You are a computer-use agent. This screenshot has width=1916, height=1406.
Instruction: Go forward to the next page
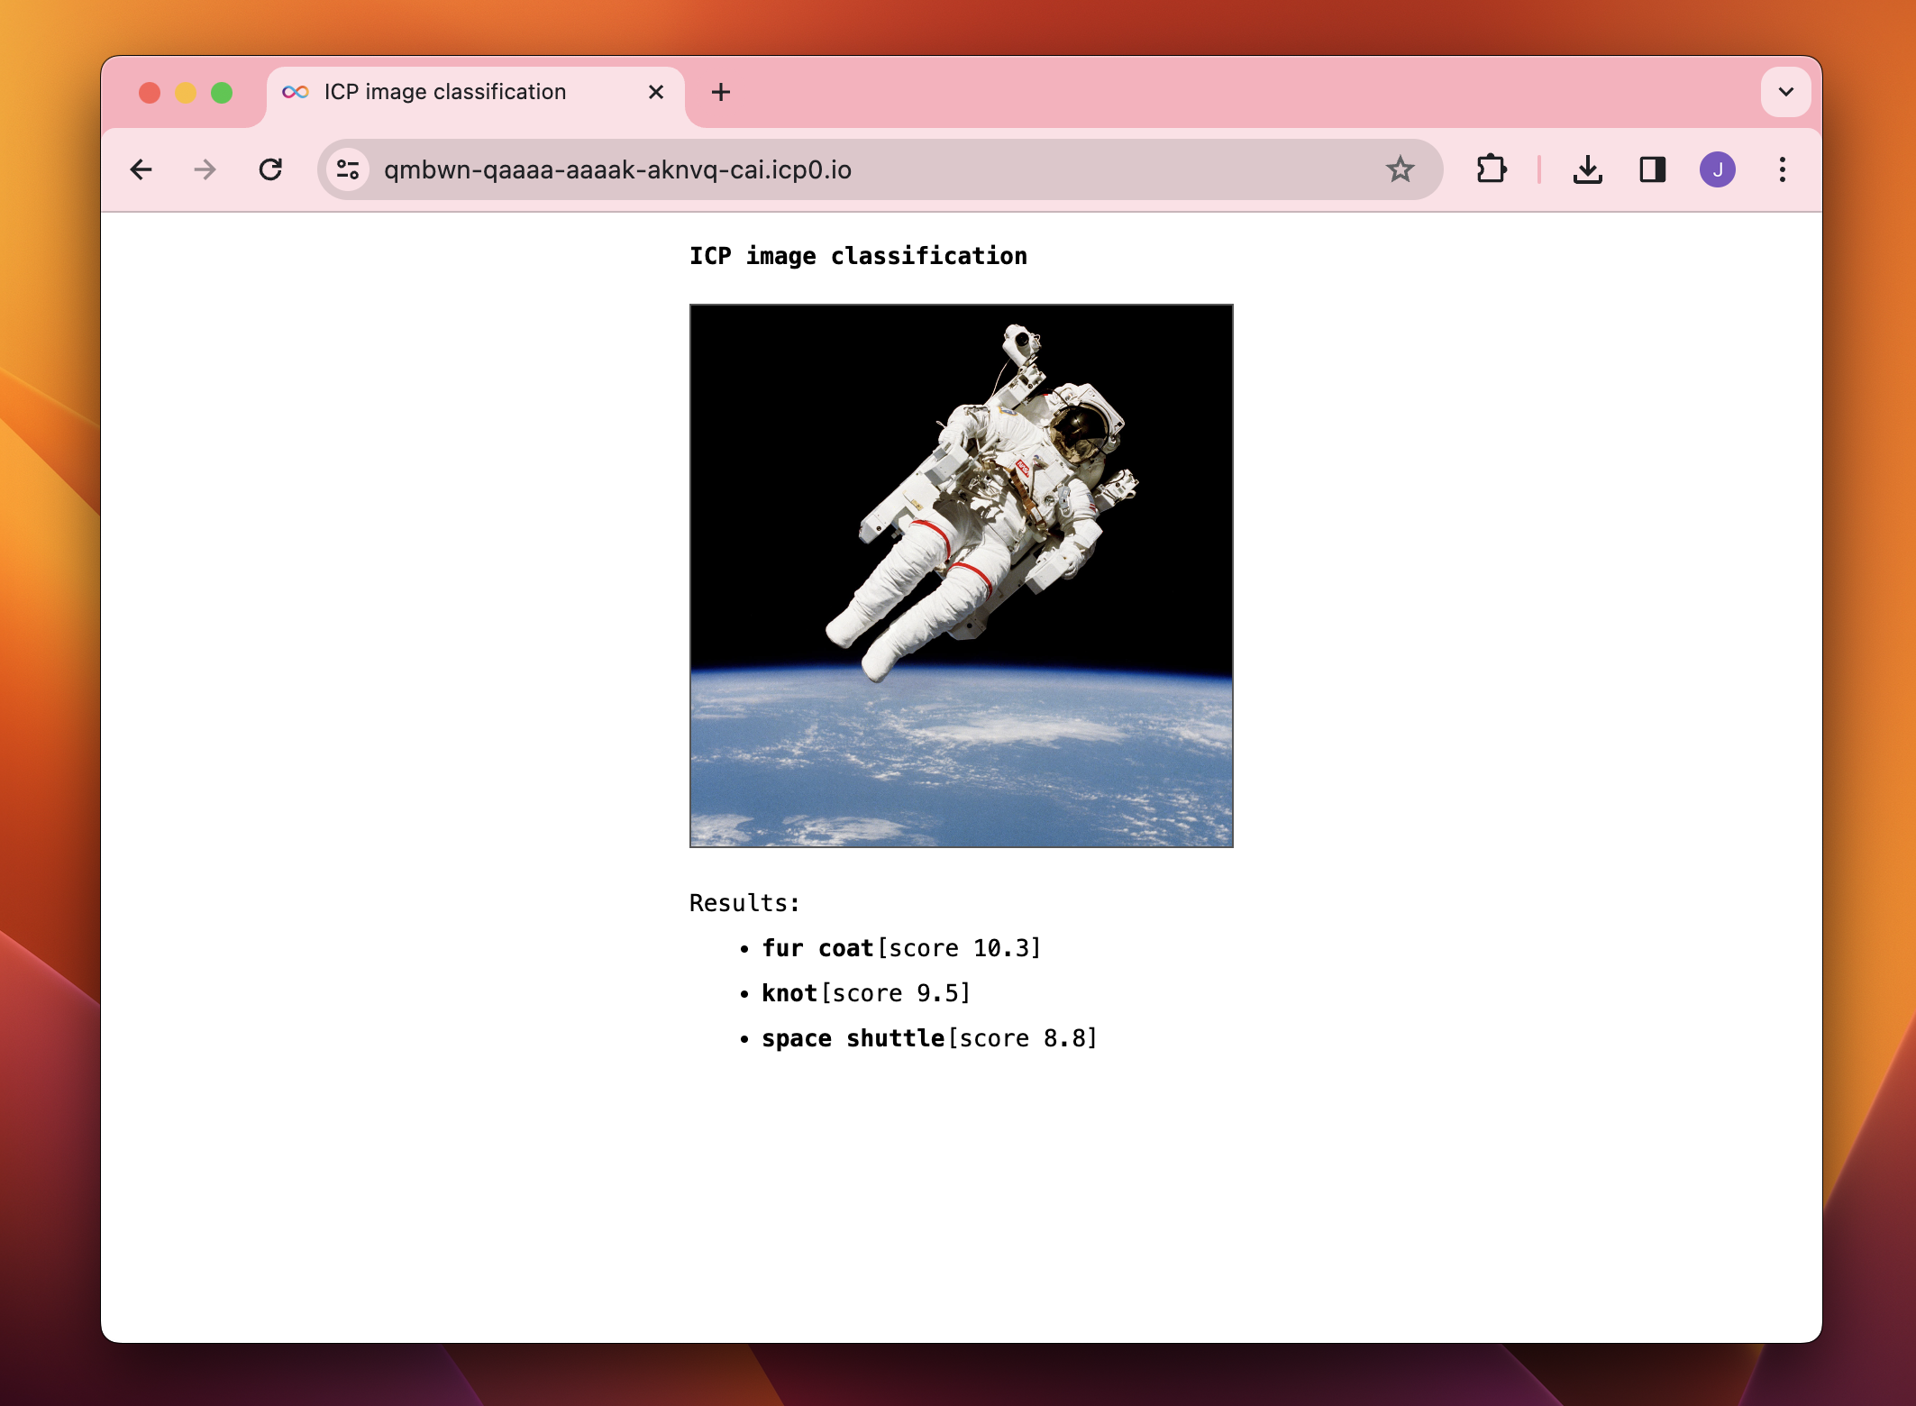(205, 169)
